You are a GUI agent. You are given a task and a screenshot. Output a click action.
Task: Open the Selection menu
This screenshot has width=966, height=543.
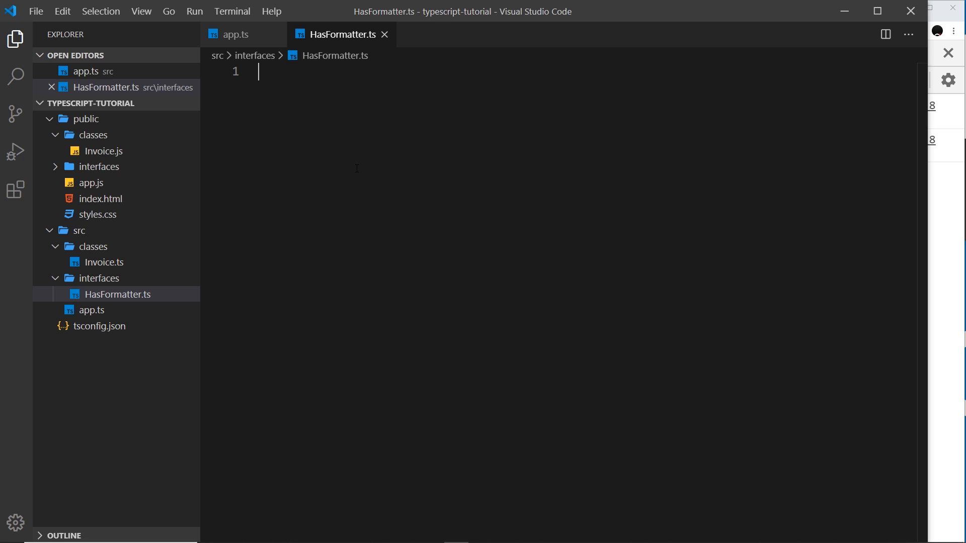coord(101,11)
